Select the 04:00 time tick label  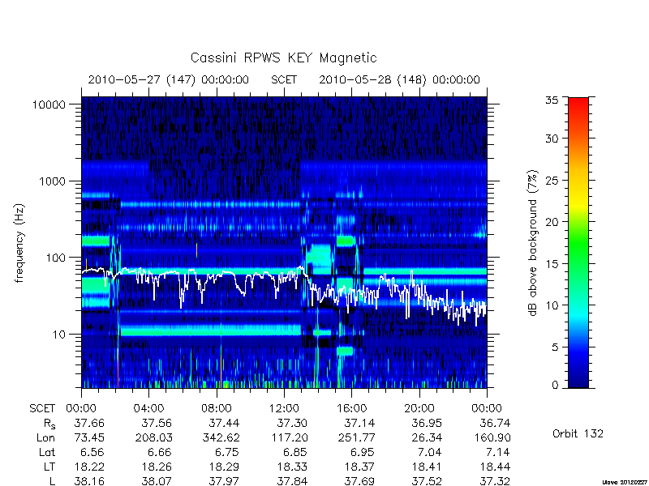click(149, 409)
